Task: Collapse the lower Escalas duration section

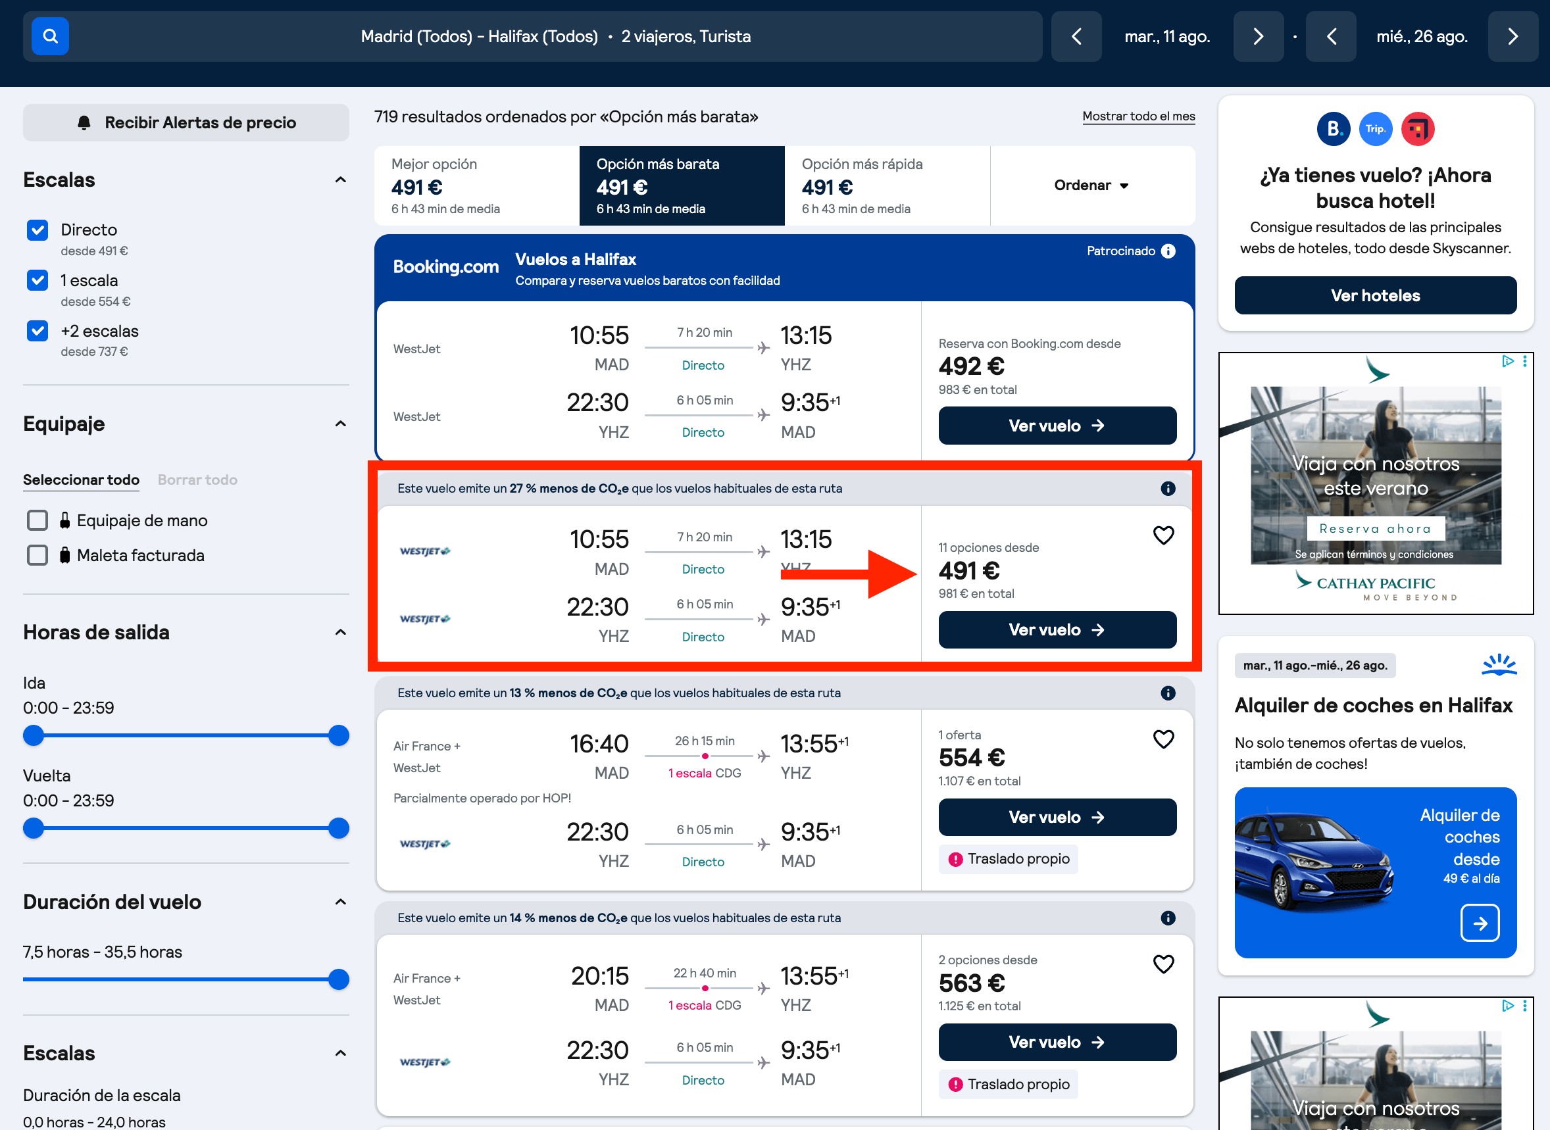Action: coord(340,1052)
